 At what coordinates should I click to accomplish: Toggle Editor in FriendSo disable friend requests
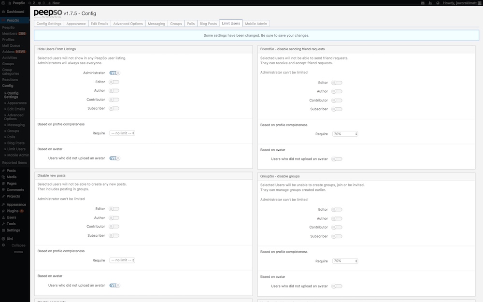pyautogui.click(x=337, y=83)
